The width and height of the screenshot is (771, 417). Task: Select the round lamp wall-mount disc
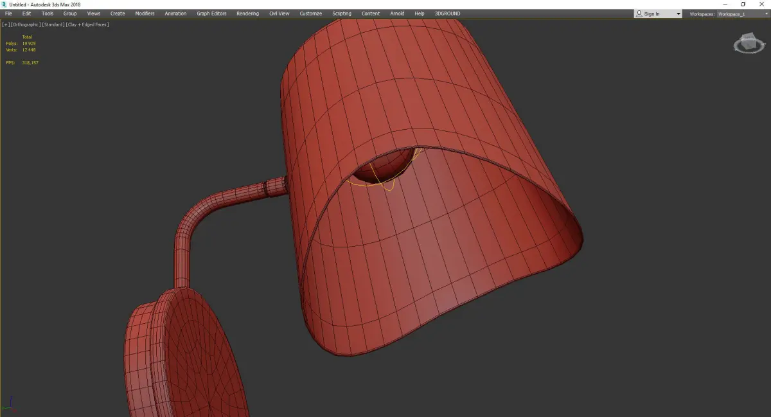193,353
